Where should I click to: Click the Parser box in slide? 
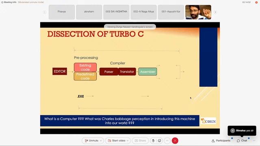pyautogui.click(x=109, y=72)
